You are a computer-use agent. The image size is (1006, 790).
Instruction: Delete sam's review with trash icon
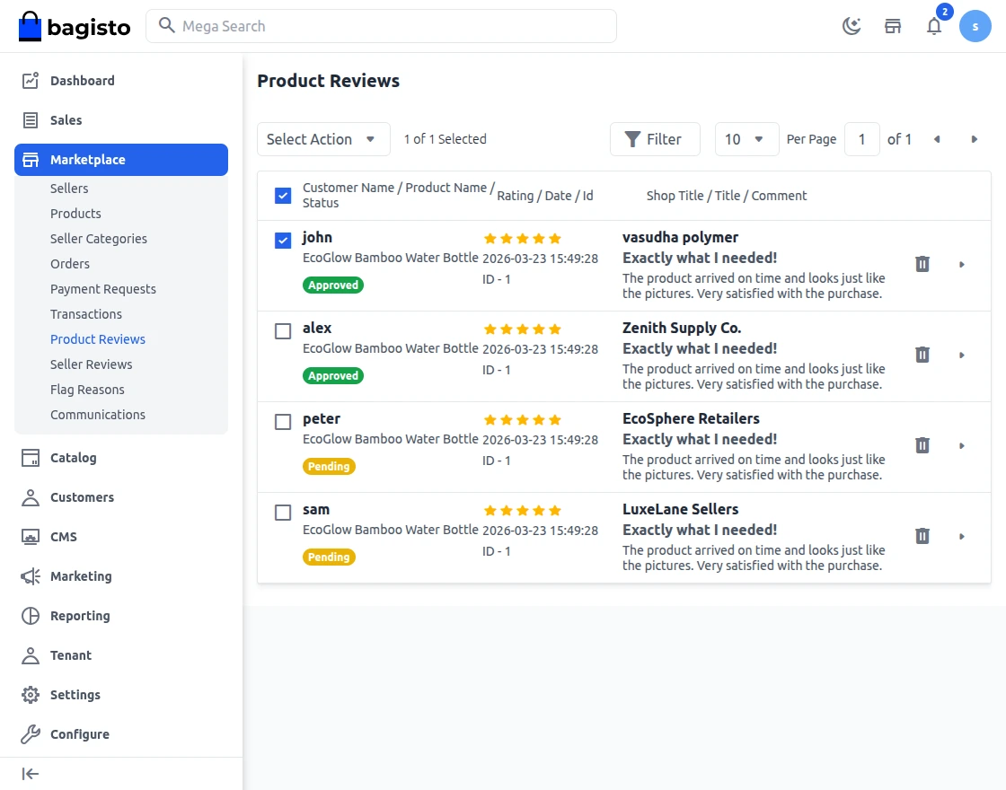[922, 536]
